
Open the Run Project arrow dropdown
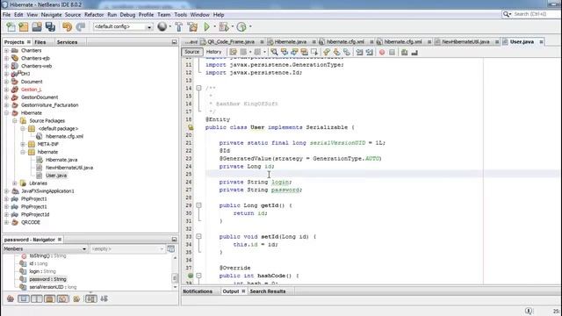point(214,27)
